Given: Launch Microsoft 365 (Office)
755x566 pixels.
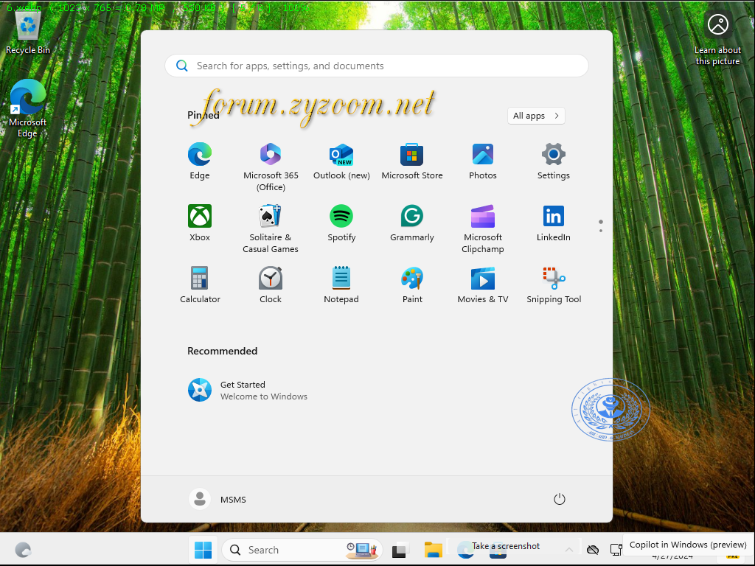Looking at the screenshot, I should click(271, 167).
